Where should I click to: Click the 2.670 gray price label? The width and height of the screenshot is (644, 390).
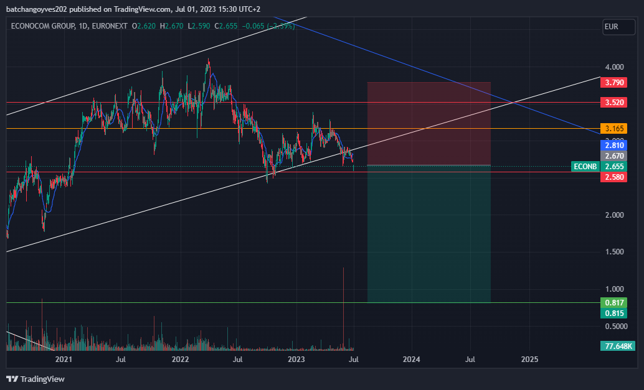(613, 156)
